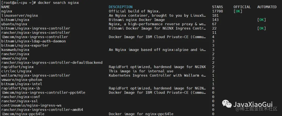
Task: Click the 'docker search nginx' command text
Action: pos(58,3)
